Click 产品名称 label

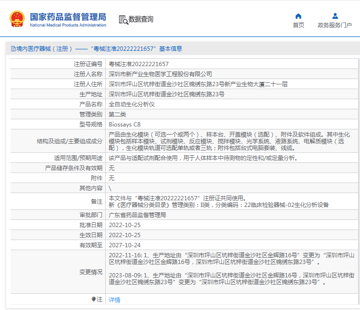tap(91, 104)
